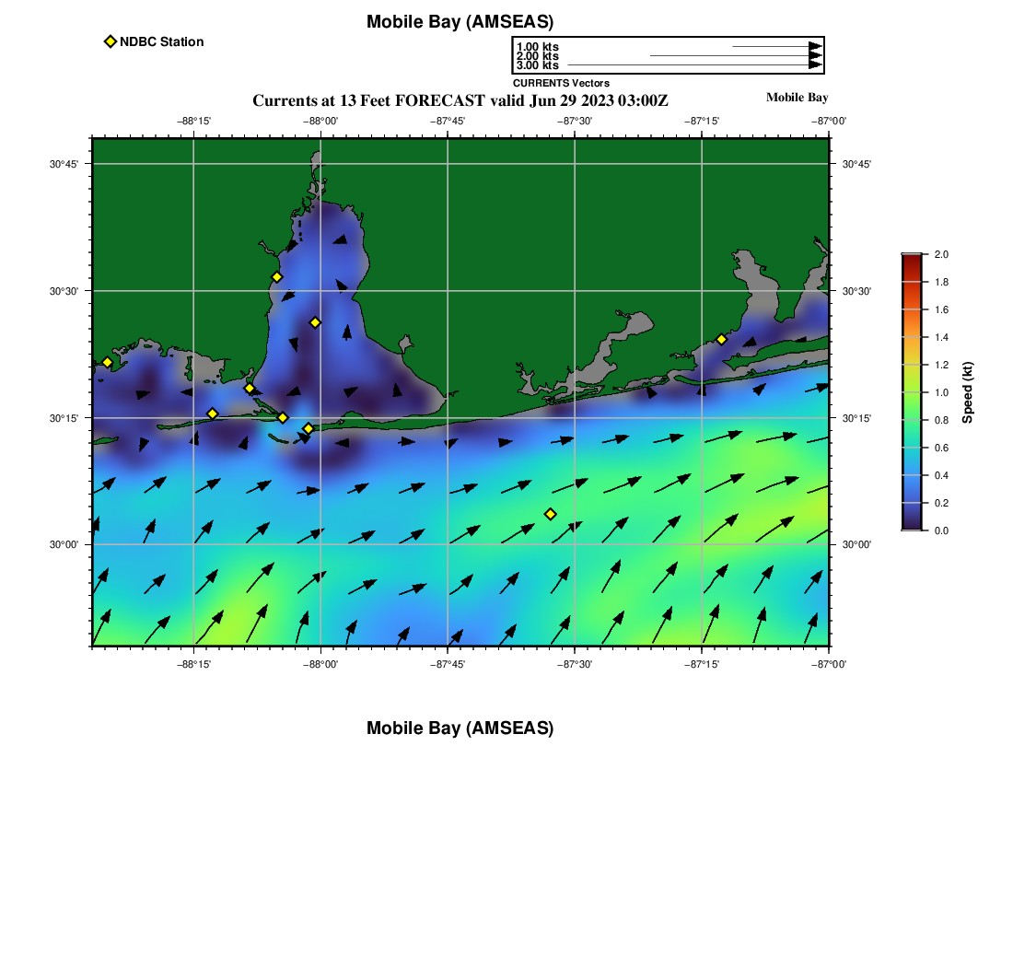Select the 3.00 kts label in vector legend

point(537,65)
